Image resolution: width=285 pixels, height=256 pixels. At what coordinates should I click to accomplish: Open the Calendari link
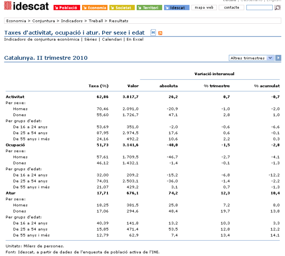(x=112, y=40)
